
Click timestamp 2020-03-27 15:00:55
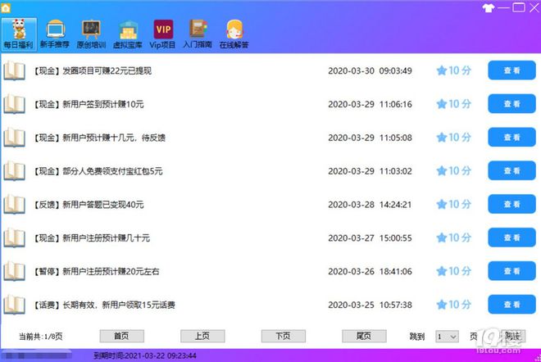(370, 238)
